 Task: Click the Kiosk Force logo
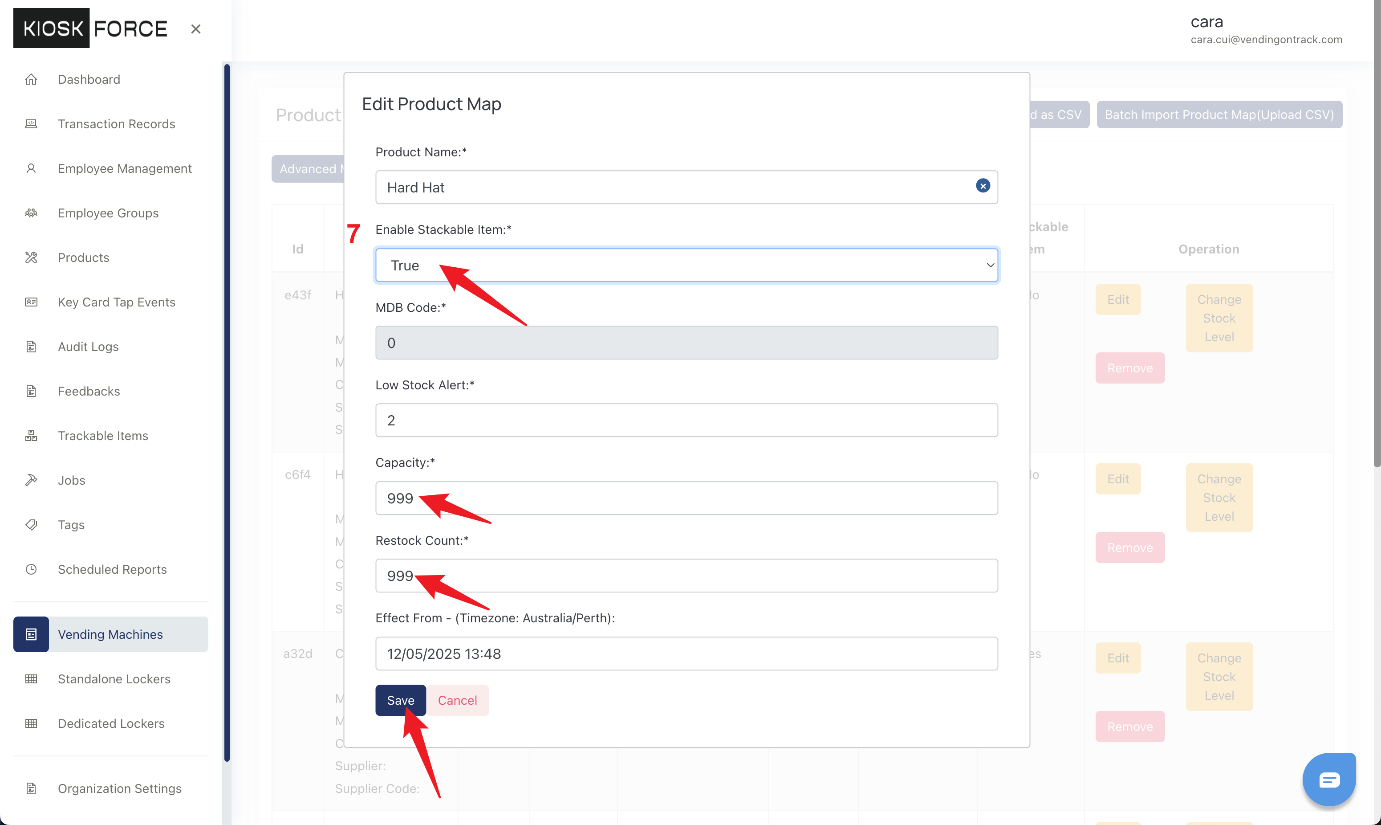coord(90,28)
